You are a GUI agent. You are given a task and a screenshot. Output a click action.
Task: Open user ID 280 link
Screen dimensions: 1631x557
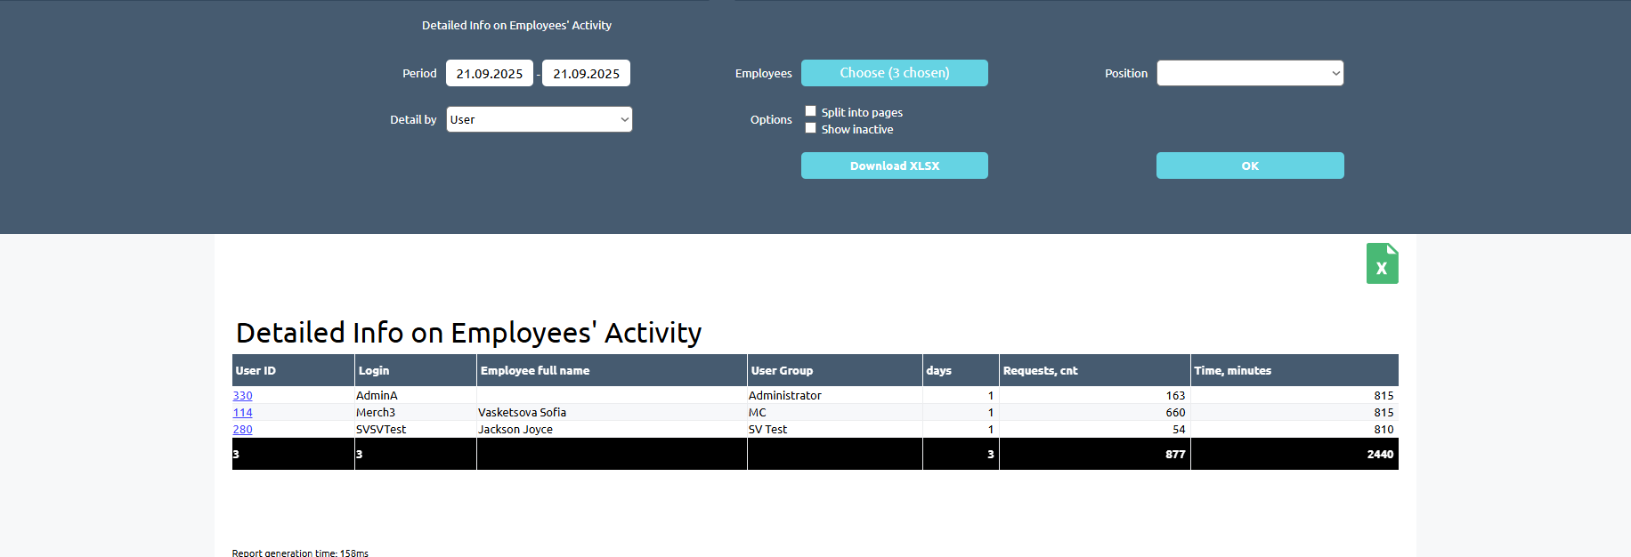(242, 430)
